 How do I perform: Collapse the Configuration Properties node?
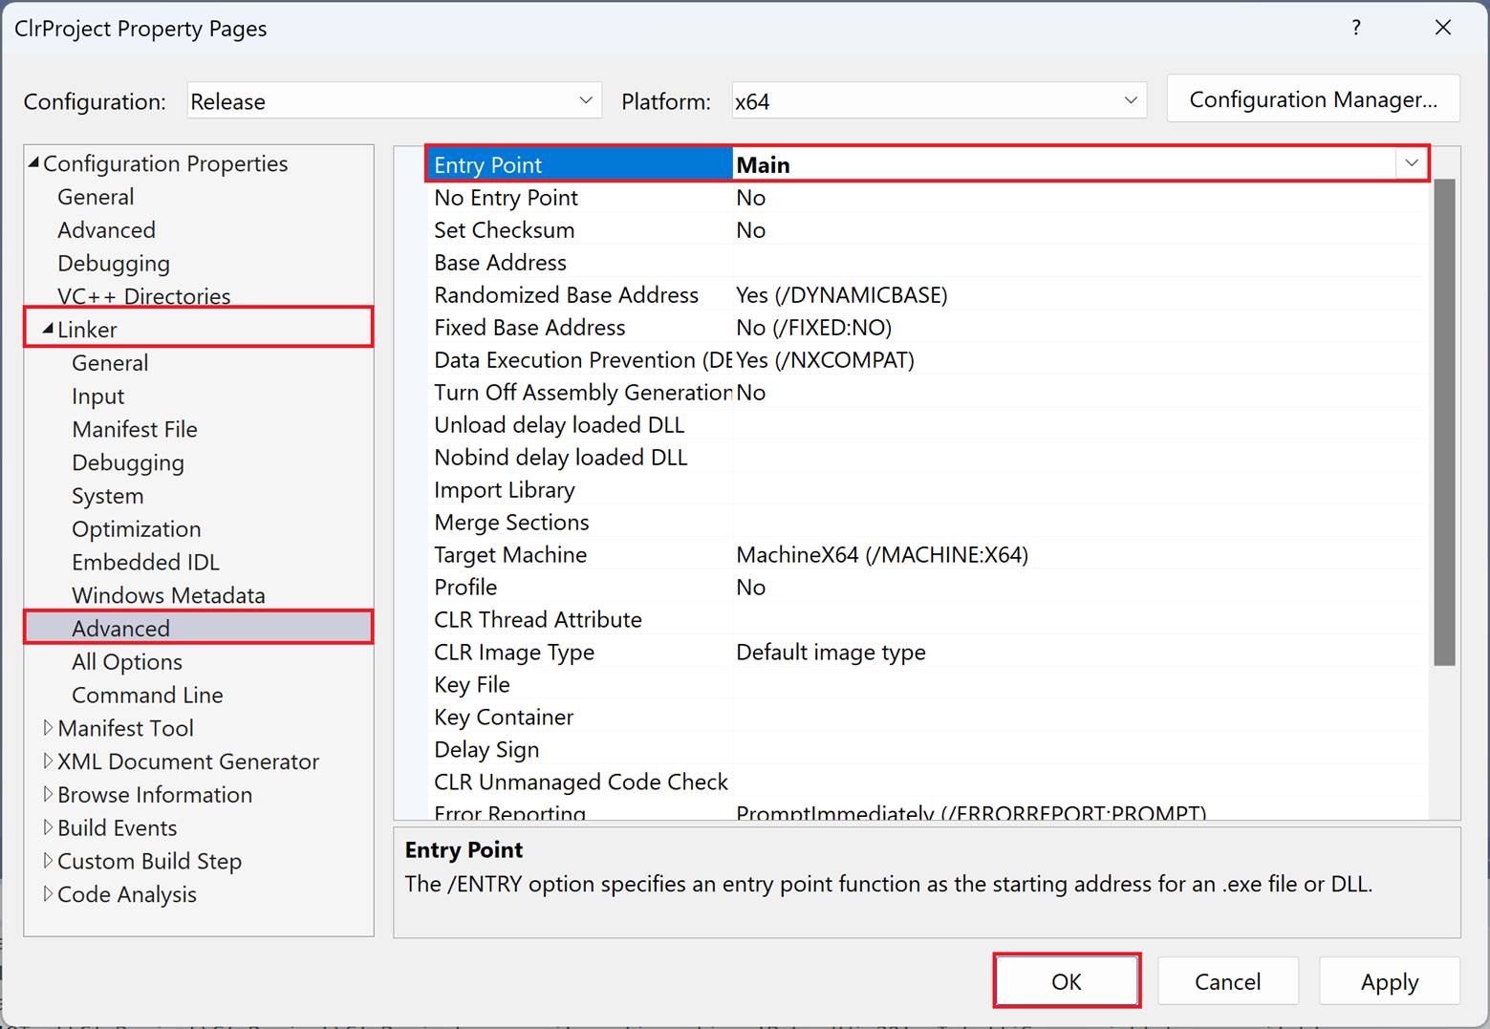(34, 163)
